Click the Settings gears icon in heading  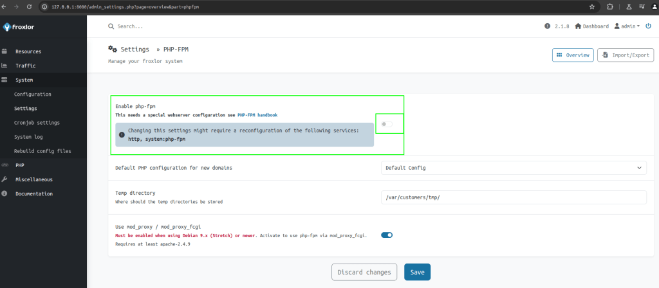113,49
